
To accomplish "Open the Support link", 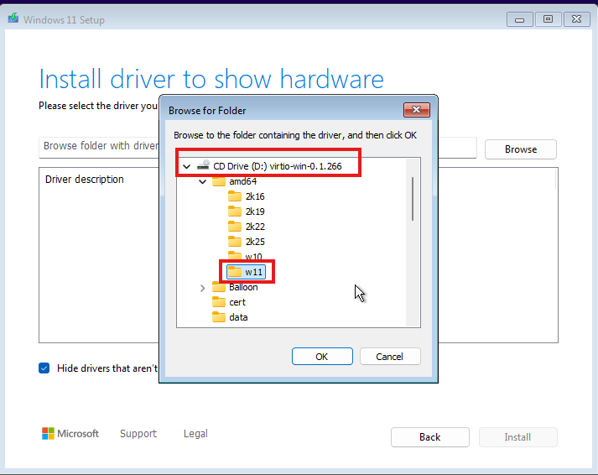I will coord(138,434).
